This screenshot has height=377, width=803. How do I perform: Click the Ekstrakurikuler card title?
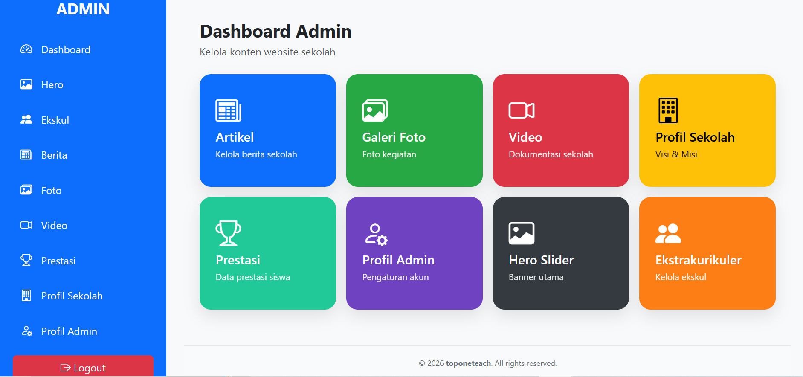(698, 260)
